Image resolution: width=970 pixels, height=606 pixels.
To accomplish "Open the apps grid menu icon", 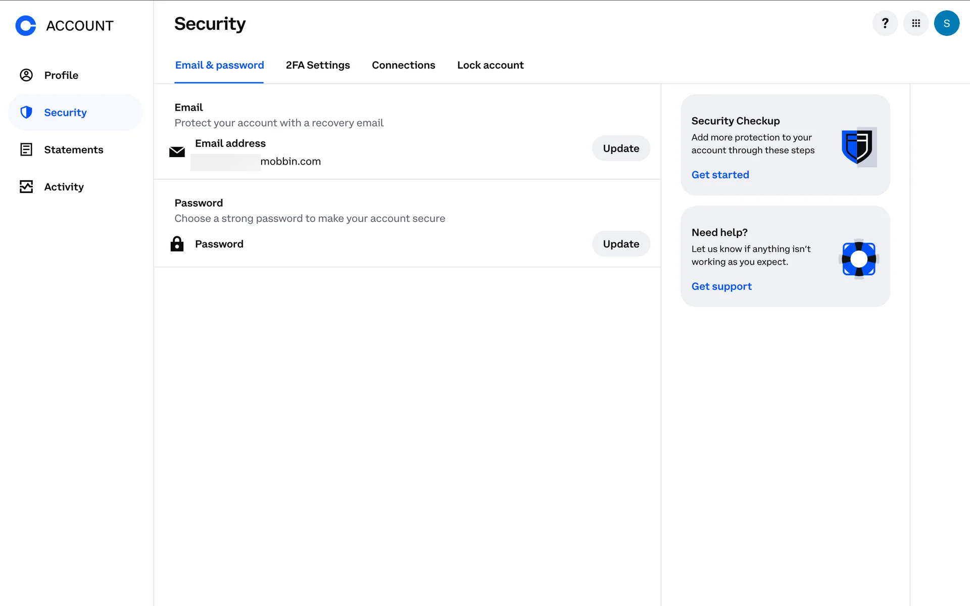I will point(916,23).
